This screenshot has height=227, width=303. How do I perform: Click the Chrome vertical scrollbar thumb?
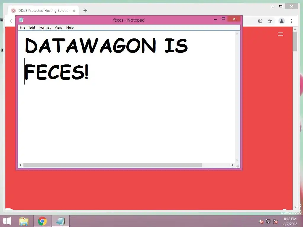click(295, 41)
